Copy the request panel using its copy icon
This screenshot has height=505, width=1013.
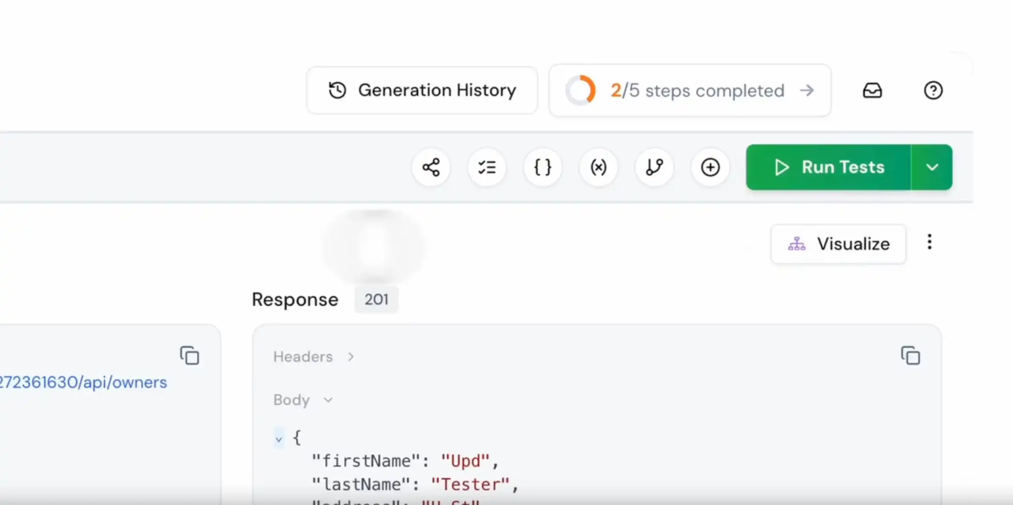(189, 356)
